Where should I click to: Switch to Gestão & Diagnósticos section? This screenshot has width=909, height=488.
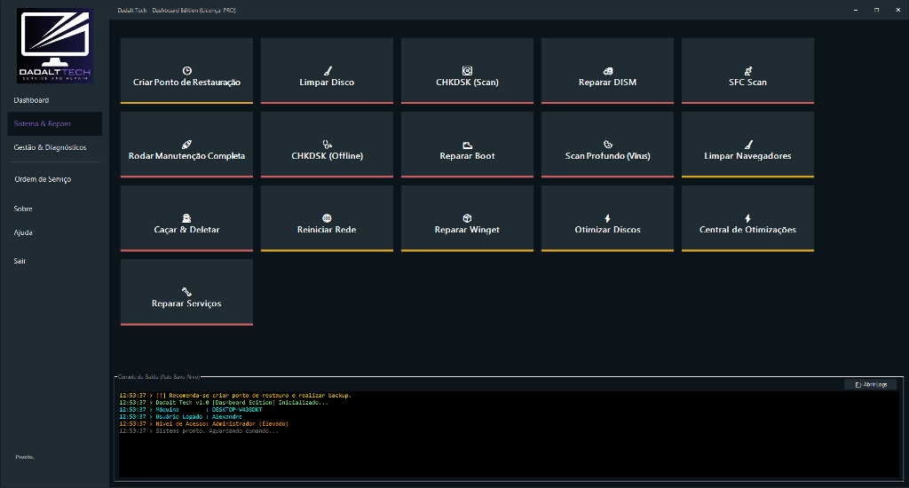[51, 147]
